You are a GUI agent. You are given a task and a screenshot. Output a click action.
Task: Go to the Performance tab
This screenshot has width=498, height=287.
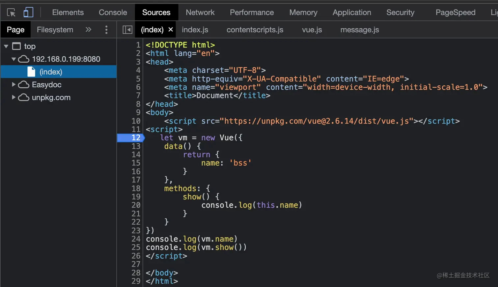coord(252,13)
